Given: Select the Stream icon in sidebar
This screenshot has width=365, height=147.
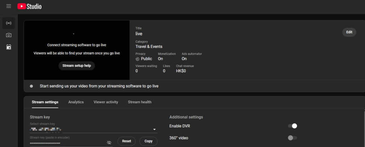Looking at the screenshot, I should coord(9,23).
